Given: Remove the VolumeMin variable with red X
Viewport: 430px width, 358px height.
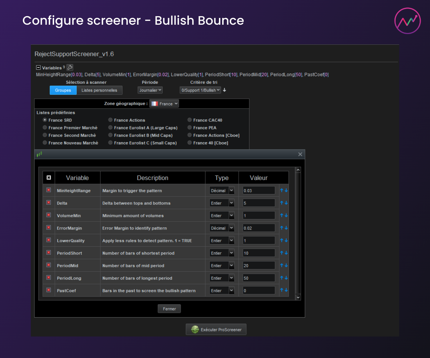Looking at the screenshot, I should pos(49,215).
